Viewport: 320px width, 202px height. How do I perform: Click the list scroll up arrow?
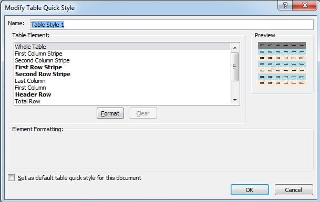(x=235, y=48)
